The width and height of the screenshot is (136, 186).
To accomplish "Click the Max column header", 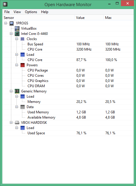I will coord(118,18).
